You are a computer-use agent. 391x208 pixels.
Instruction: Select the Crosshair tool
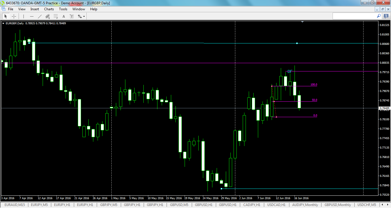tap(14, 16)
